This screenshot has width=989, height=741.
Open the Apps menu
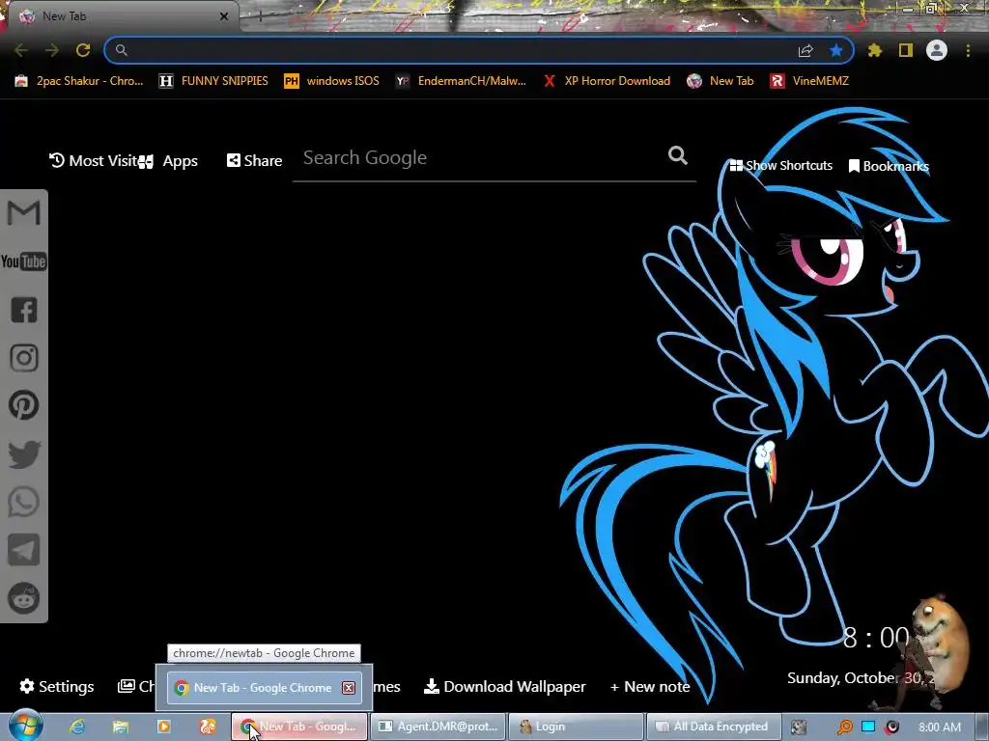pyautogui.click(x=169, y=161)
